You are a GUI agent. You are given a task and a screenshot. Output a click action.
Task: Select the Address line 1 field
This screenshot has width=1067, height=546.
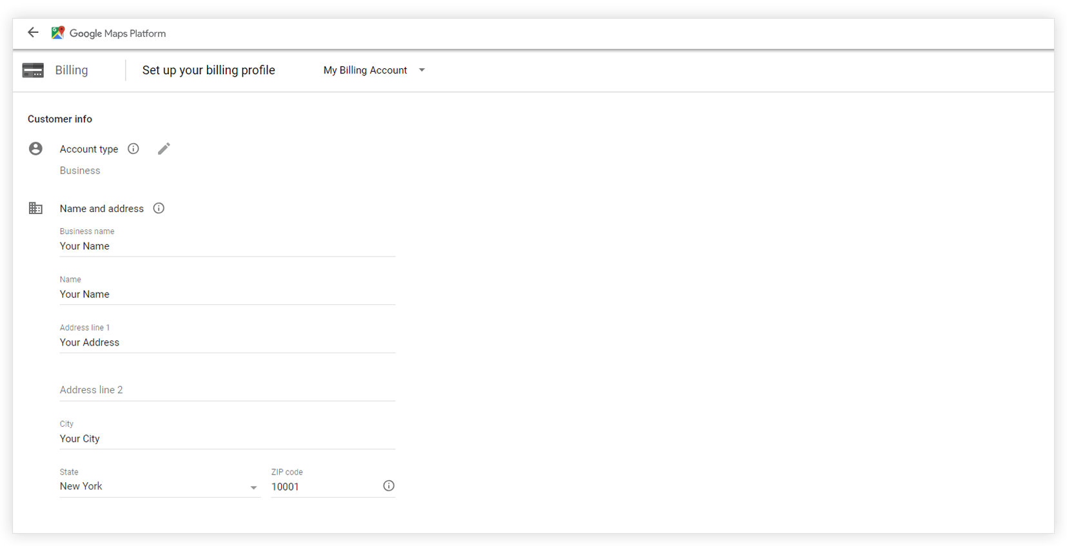[227, 342]
